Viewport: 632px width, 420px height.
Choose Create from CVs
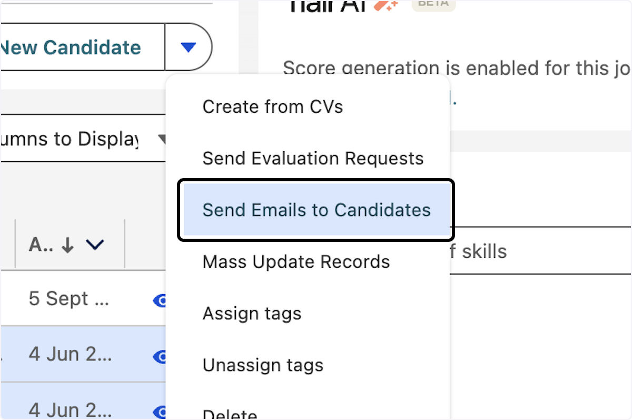(272, 106)
